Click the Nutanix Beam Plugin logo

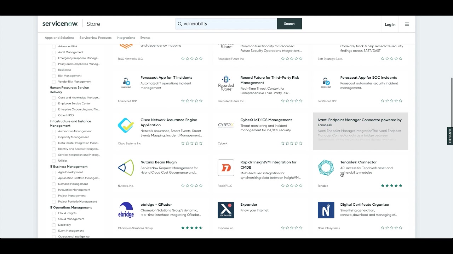coord(126,168)
